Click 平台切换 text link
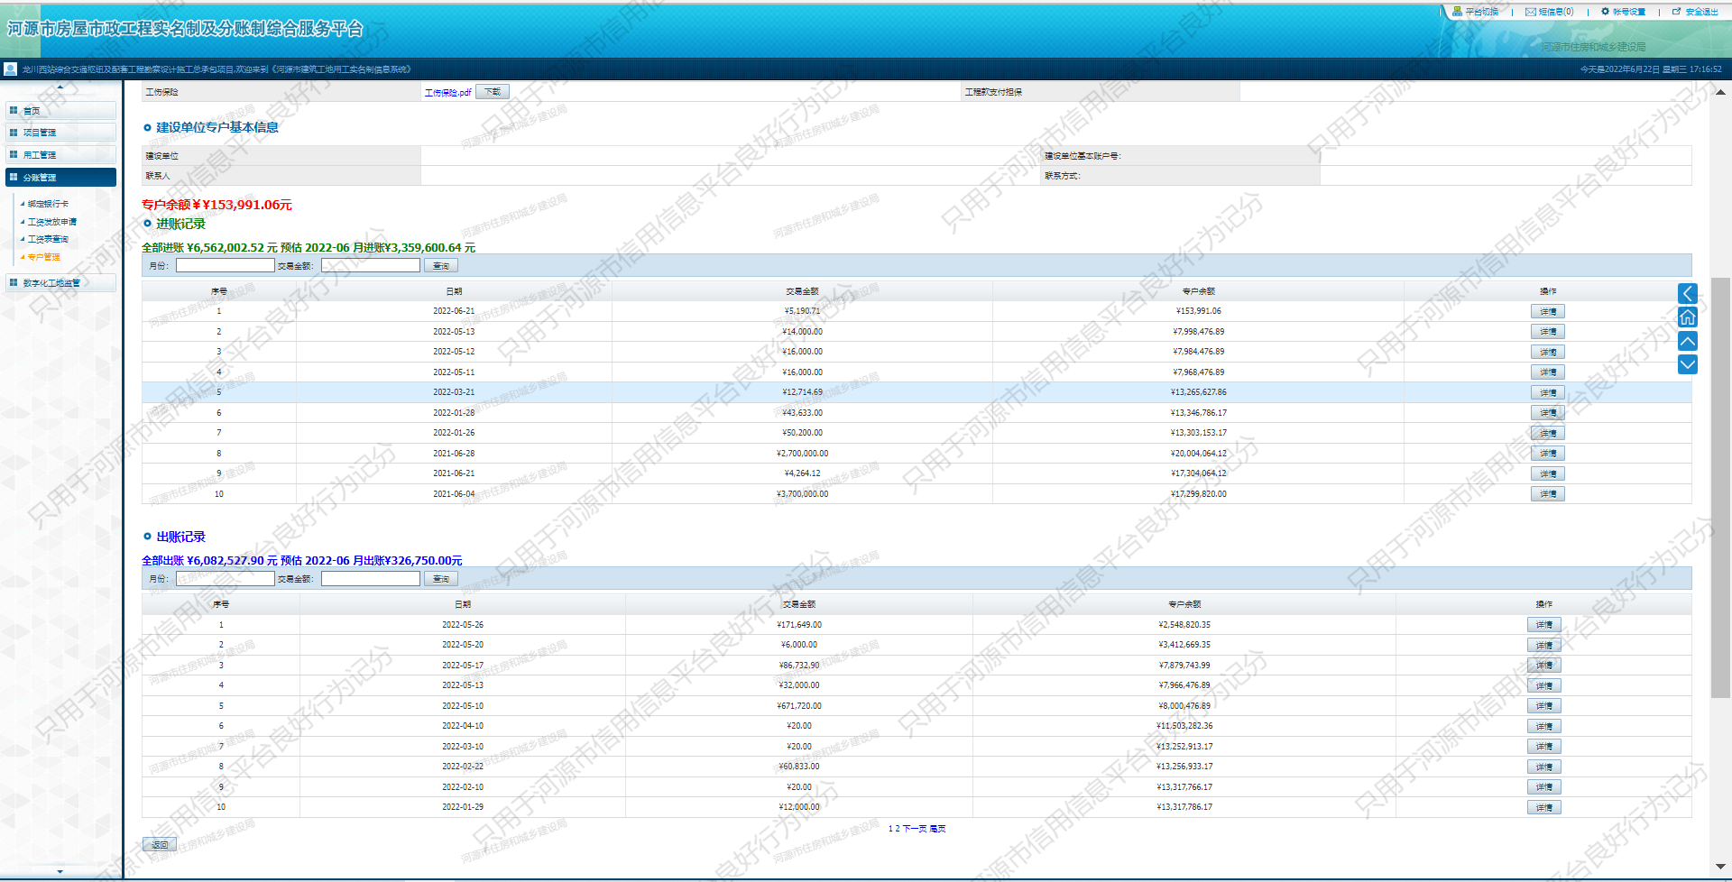1732x882 pixels. coord(1481,12)
